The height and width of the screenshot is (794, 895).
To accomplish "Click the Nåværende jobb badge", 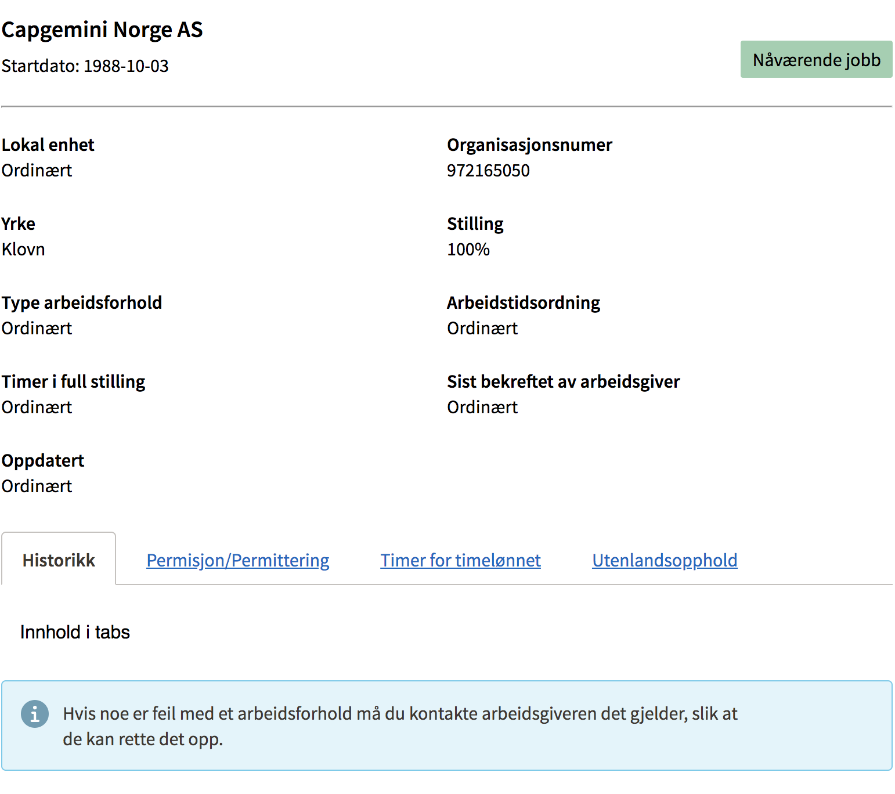I will tap(816, 59).
